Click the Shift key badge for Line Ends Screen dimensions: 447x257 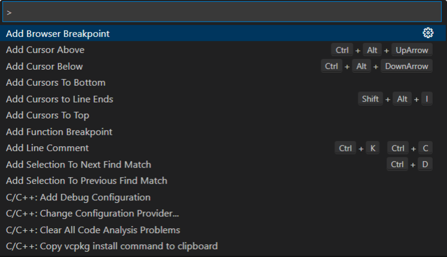pos(370,99)
